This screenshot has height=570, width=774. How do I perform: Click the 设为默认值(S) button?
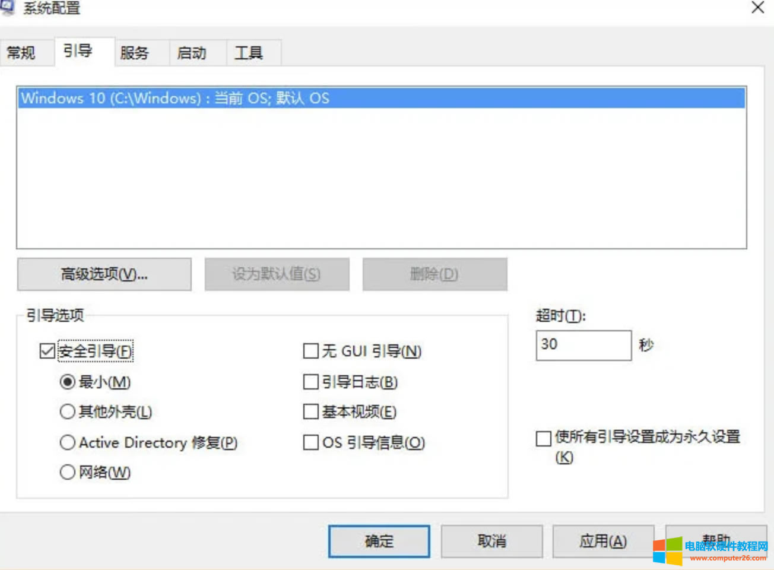click(x=277, y=274)
